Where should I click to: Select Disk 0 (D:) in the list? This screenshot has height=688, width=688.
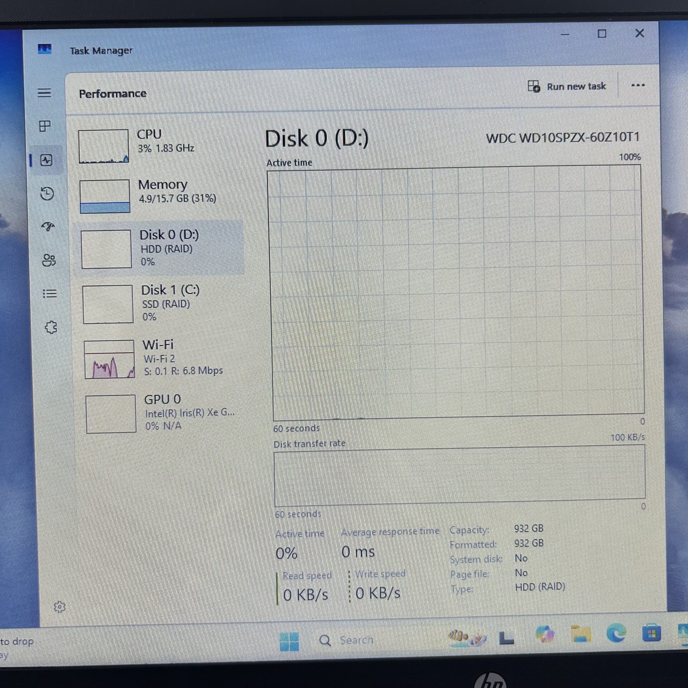tap(159, 248)
